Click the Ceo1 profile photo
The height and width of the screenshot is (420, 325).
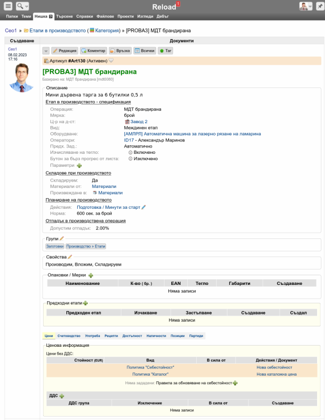coord(22,78)
